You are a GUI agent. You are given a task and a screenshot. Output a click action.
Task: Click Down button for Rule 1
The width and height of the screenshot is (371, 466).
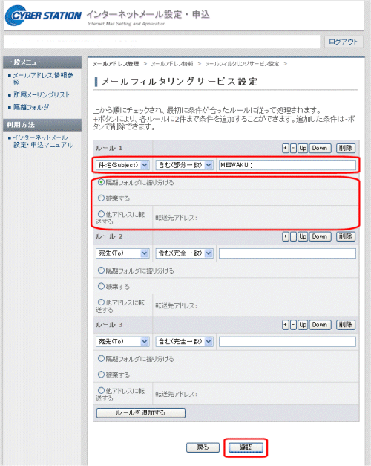[320, 148]
